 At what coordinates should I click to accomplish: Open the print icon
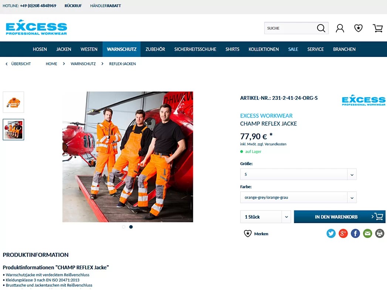[x=380, y=233]
